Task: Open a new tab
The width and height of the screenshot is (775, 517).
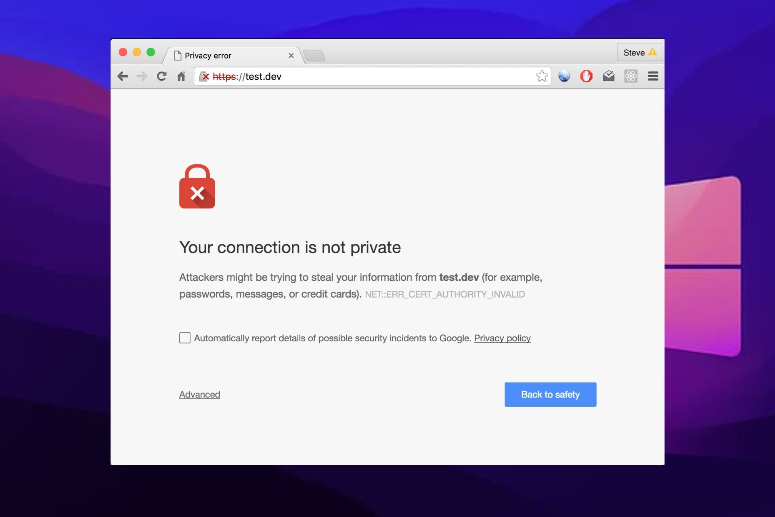Action: (x=314, y=56)
